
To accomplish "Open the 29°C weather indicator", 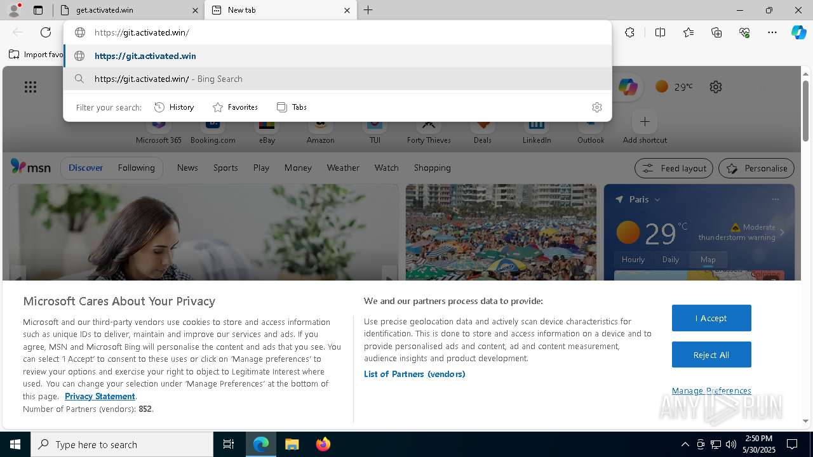I will pos(674,87).
